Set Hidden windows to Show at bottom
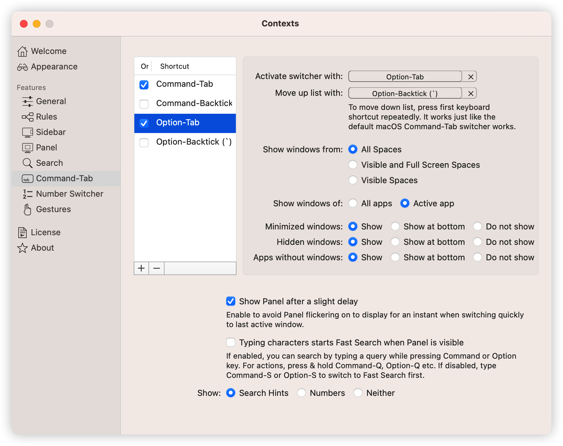The width and height of the screenshot is (563, 446). (395, 242)
